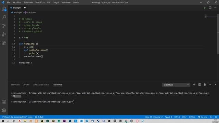Switch to the OUTPUT panel tab

pos(26,85)
